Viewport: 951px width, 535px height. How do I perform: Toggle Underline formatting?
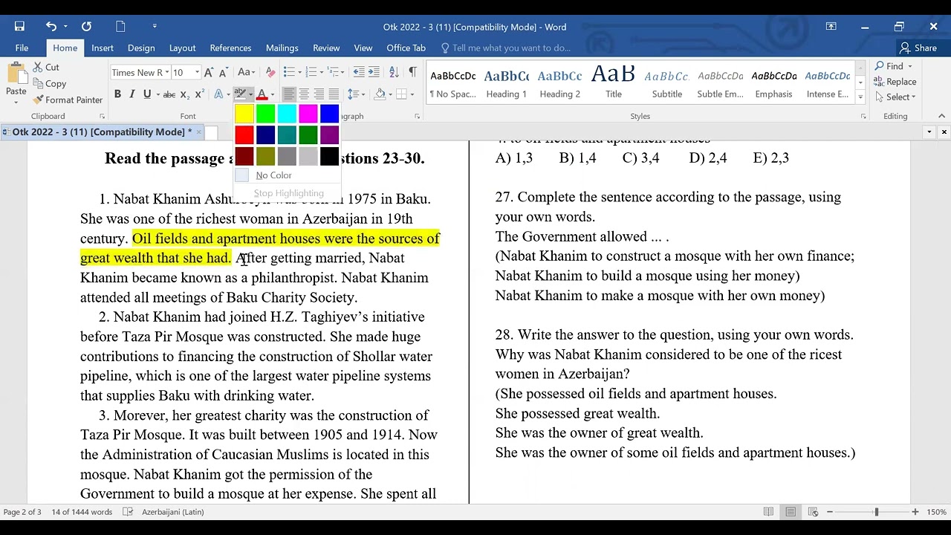coord(147,94)
